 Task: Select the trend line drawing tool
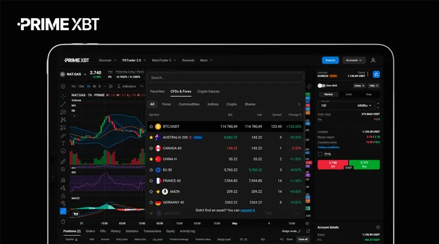tap(63, 104)
